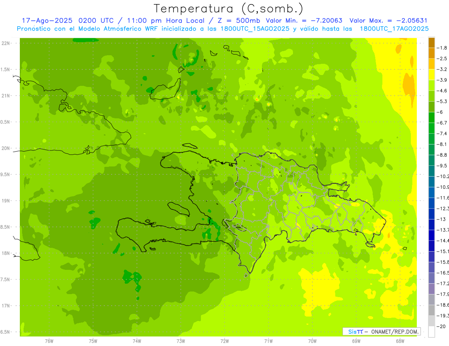Screen dimensions: 449x346
Task: Click the '69W' longitude label
Action: click(x=356, y=341)
